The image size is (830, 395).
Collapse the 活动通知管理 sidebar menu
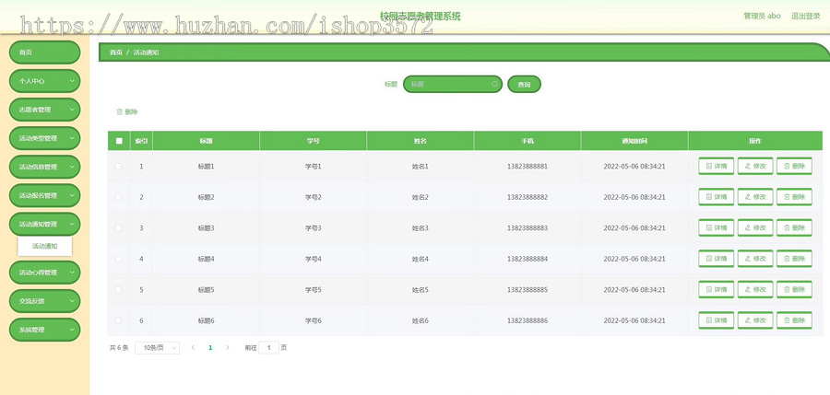45,224
